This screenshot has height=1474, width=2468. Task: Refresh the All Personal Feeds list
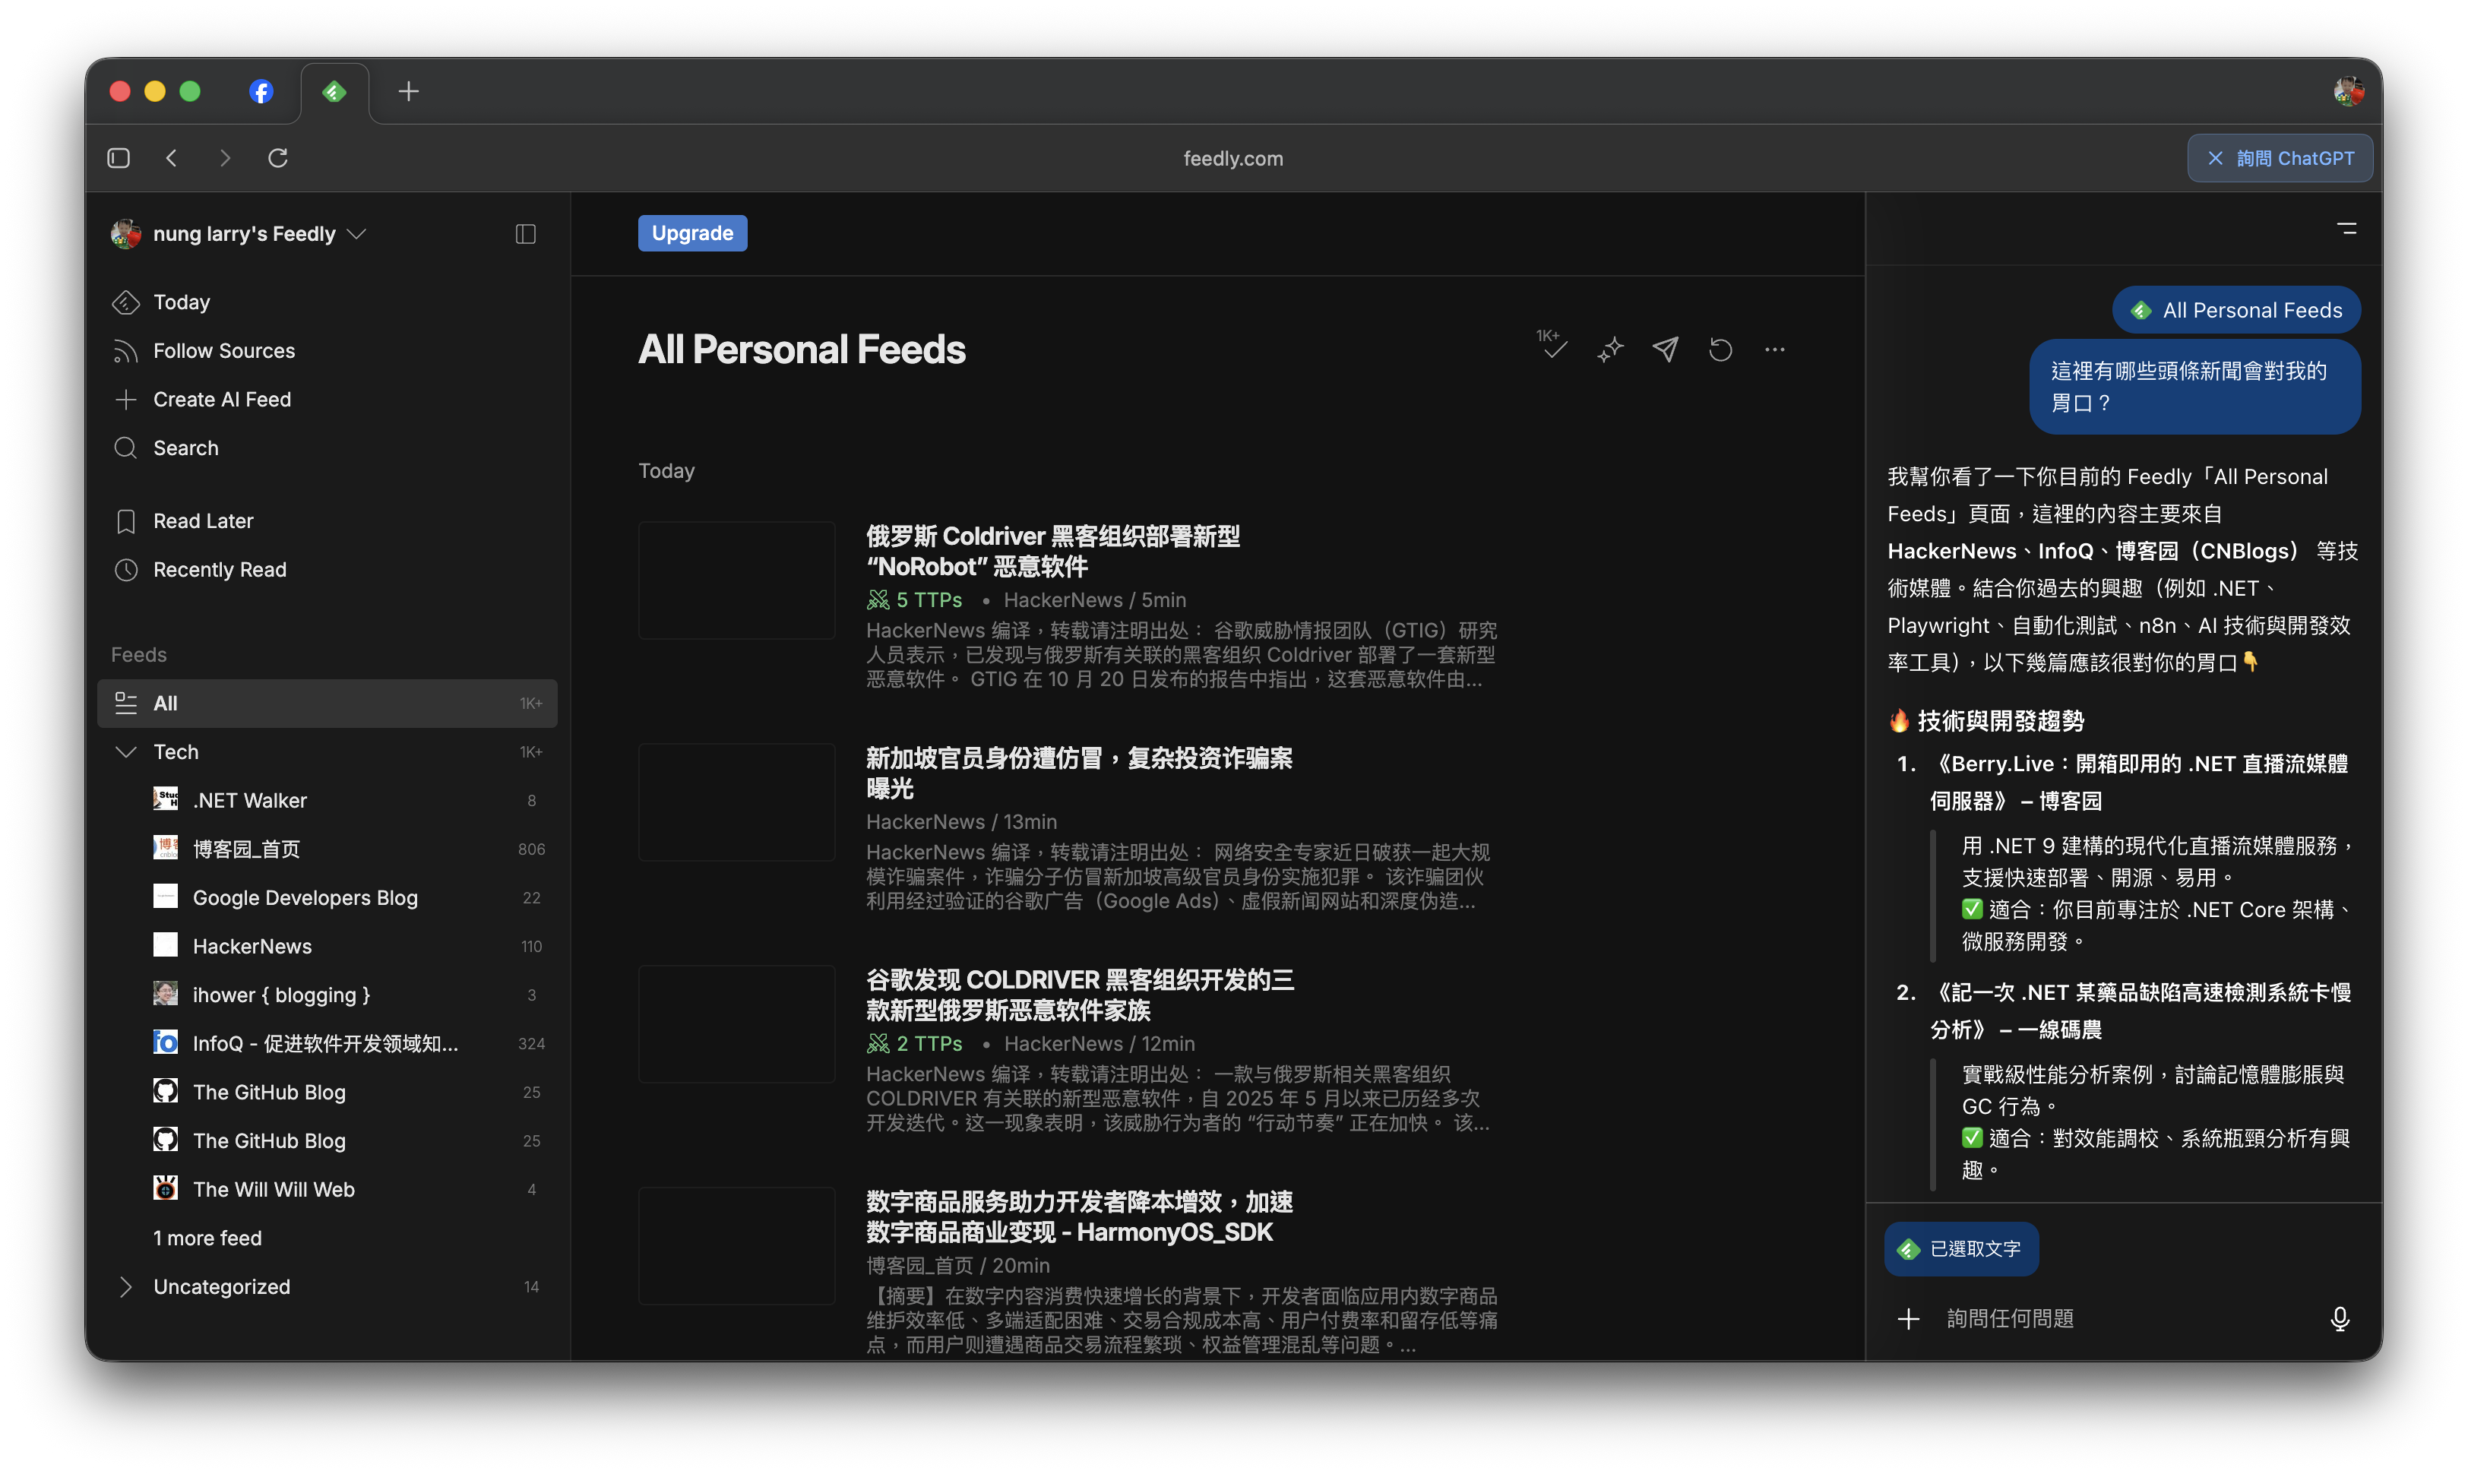[x=1720, y=350]
